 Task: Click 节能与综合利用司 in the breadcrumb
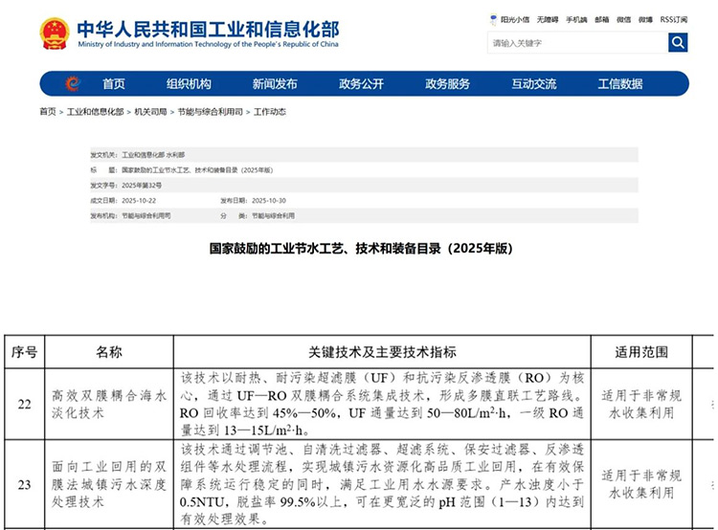pos(208,112)
